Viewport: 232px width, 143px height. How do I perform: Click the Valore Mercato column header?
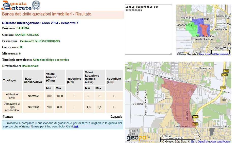pos(52,77)
